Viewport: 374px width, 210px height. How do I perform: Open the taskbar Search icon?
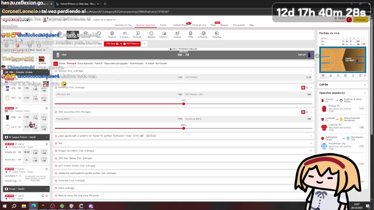[x=14, y=206]
